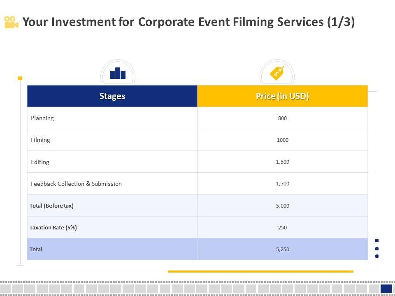Select the final total value 5,250
395x296 pixels.
(282, 249)
